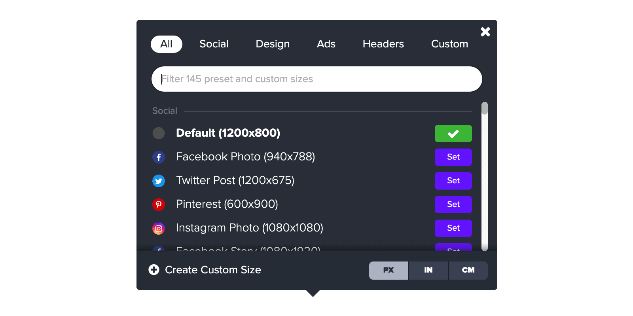Click the plus icon for custom size
The height and width of the screenshot is (316, 633).
pyautogui.click(x=154, y=270)
